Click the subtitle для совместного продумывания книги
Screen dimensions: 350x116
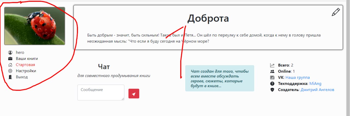114,76
